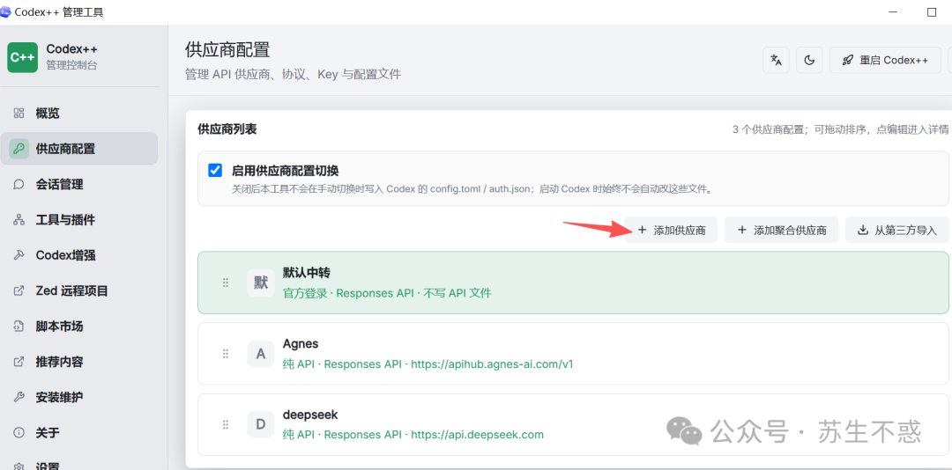This screenshot has width=952, height=470.
Task: Click the hammer icon for Codex增强
Action: (x=19, y=255)
